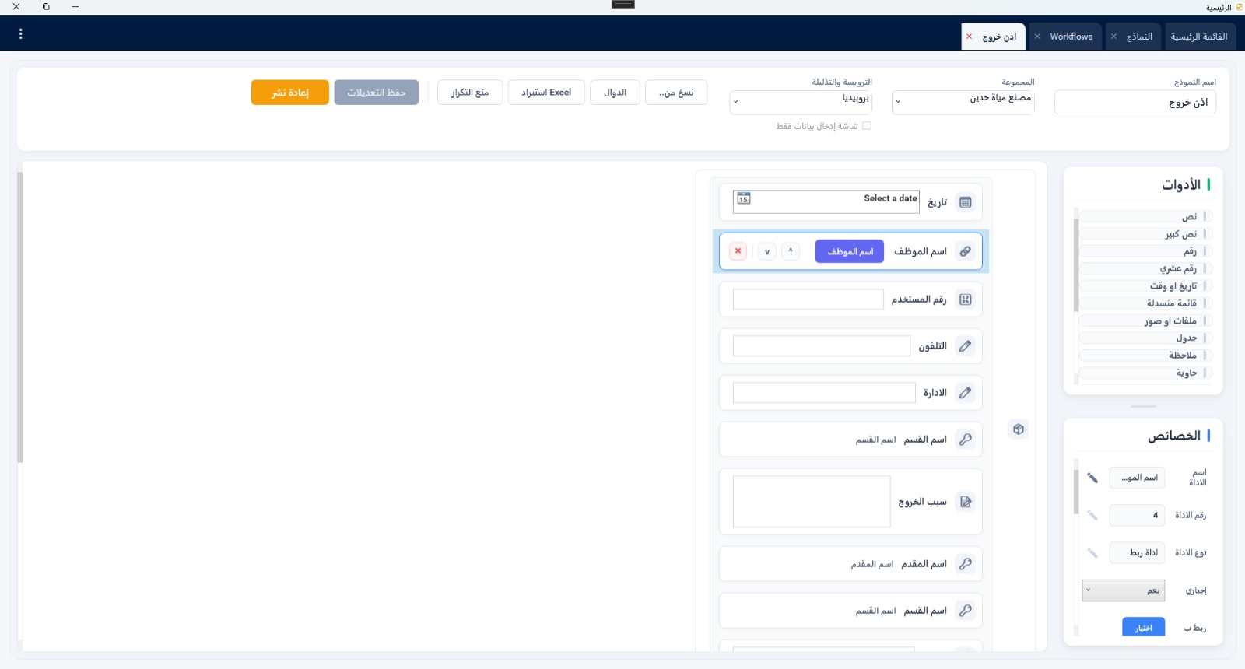The height and width of the screenshot is (669, 1245).
Task: Switch to Workflows tab
Action: [x=1065, y=37]
